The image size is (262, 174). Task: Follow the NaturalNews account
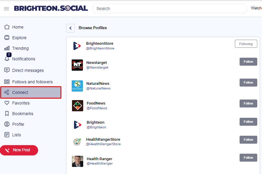pyautogui.click(x=248, y=82)
